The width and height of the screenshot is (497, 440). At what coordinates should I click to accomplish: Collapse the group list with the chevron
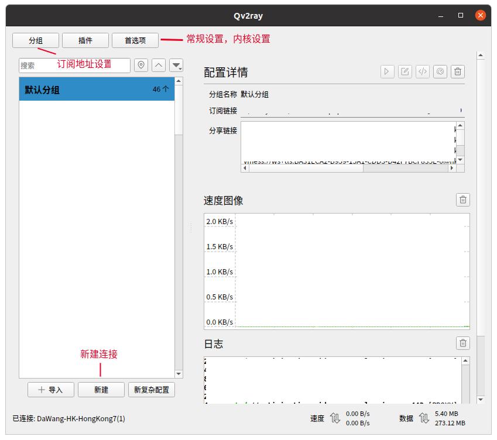157,66
